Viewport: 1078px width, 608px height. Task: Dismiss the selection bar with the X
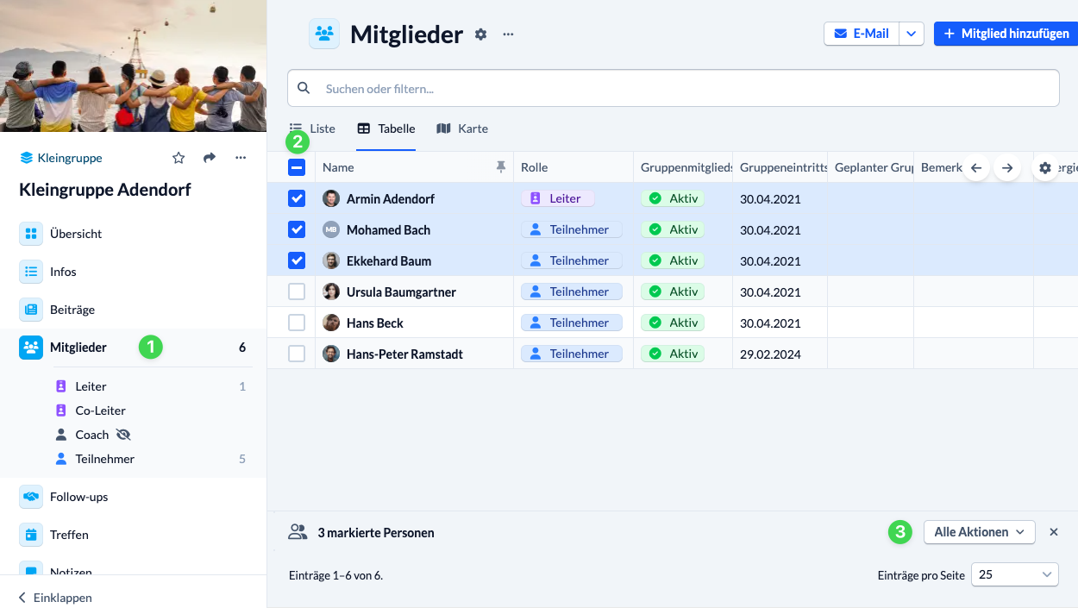(x=1054, y=532)
